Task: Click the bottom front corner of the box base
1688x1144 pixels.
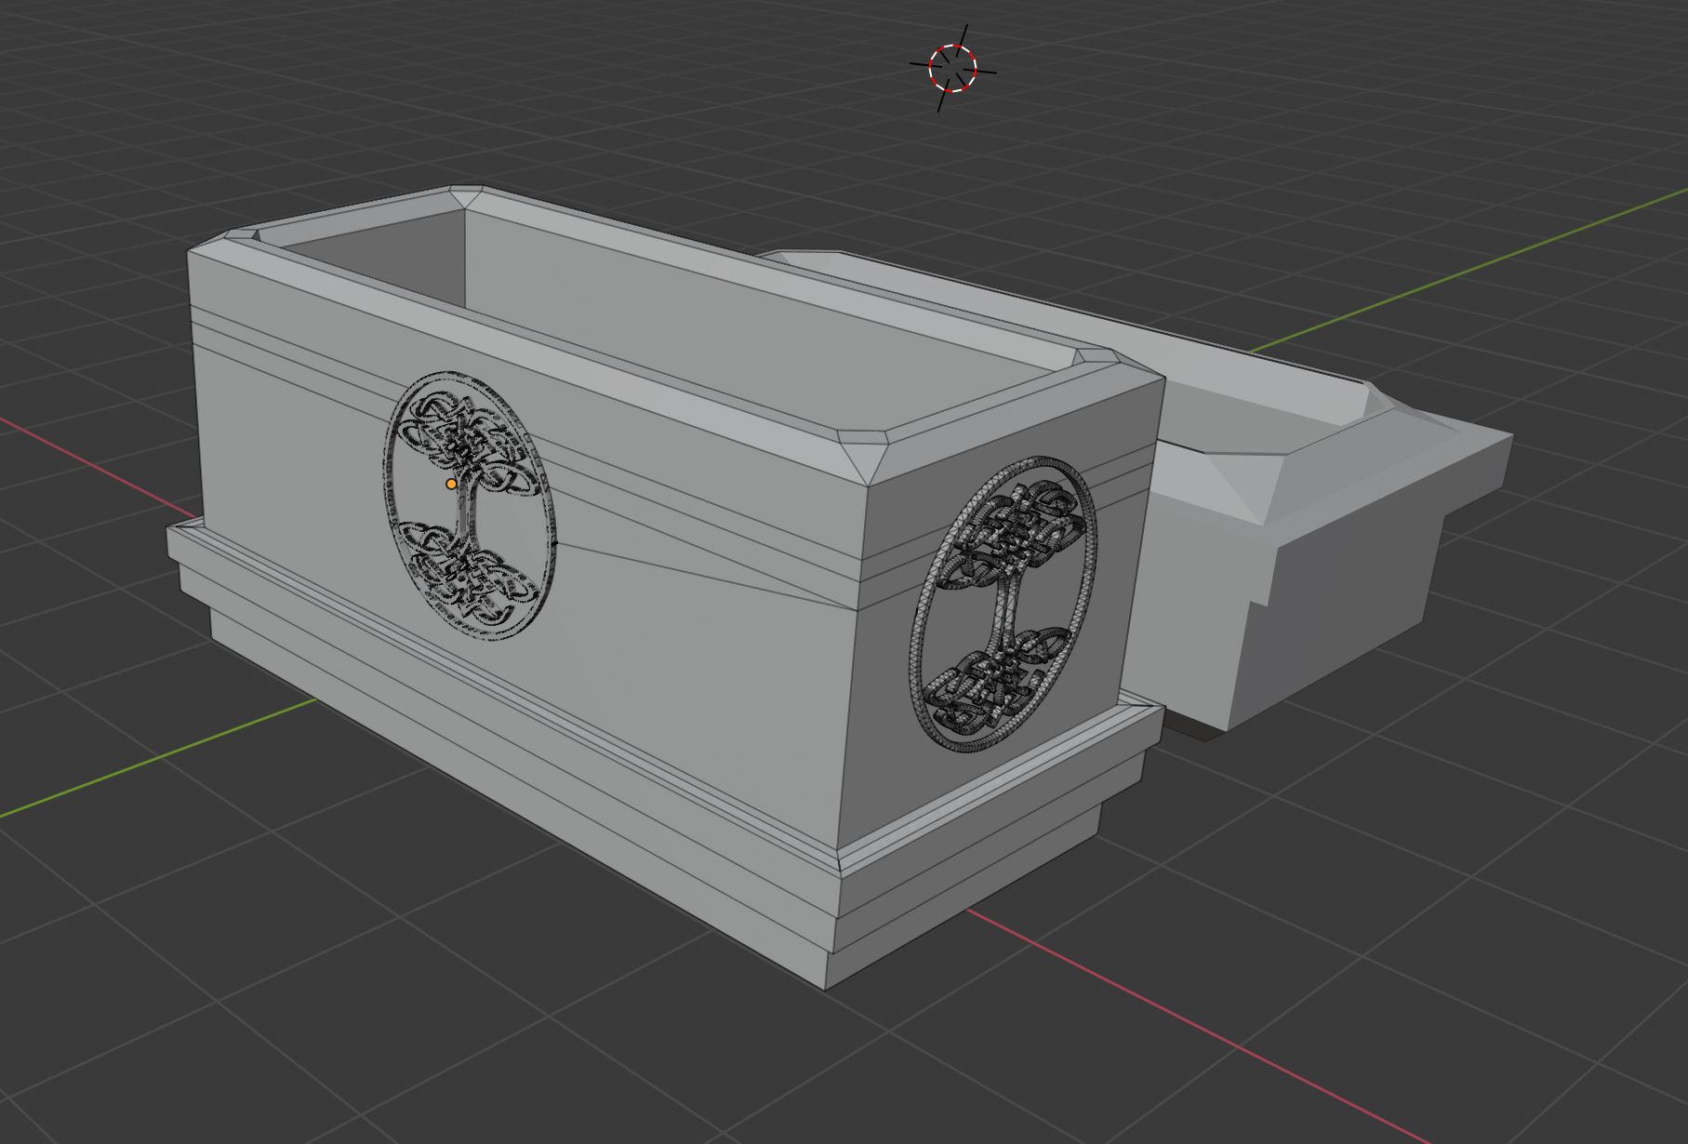Action: [x=827, y=984]
